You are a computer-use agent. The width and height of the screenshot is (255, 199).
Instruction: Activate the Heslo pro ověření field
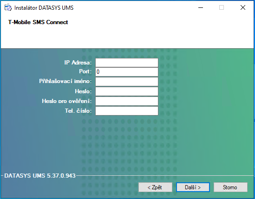pyautogui.click(x=127, y=101)
